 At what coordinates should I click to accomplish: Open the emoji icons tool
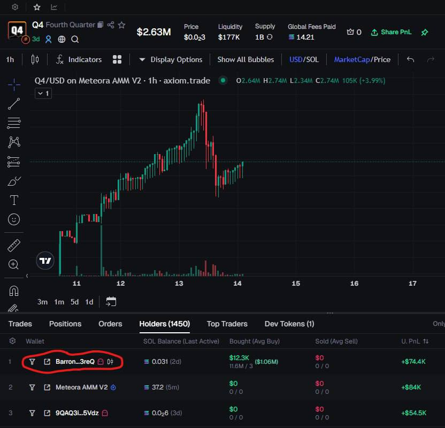coord(14,219)
